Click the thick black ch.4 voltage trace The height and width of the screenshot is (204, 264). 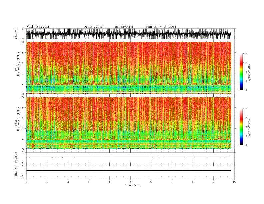pos(129,171)
